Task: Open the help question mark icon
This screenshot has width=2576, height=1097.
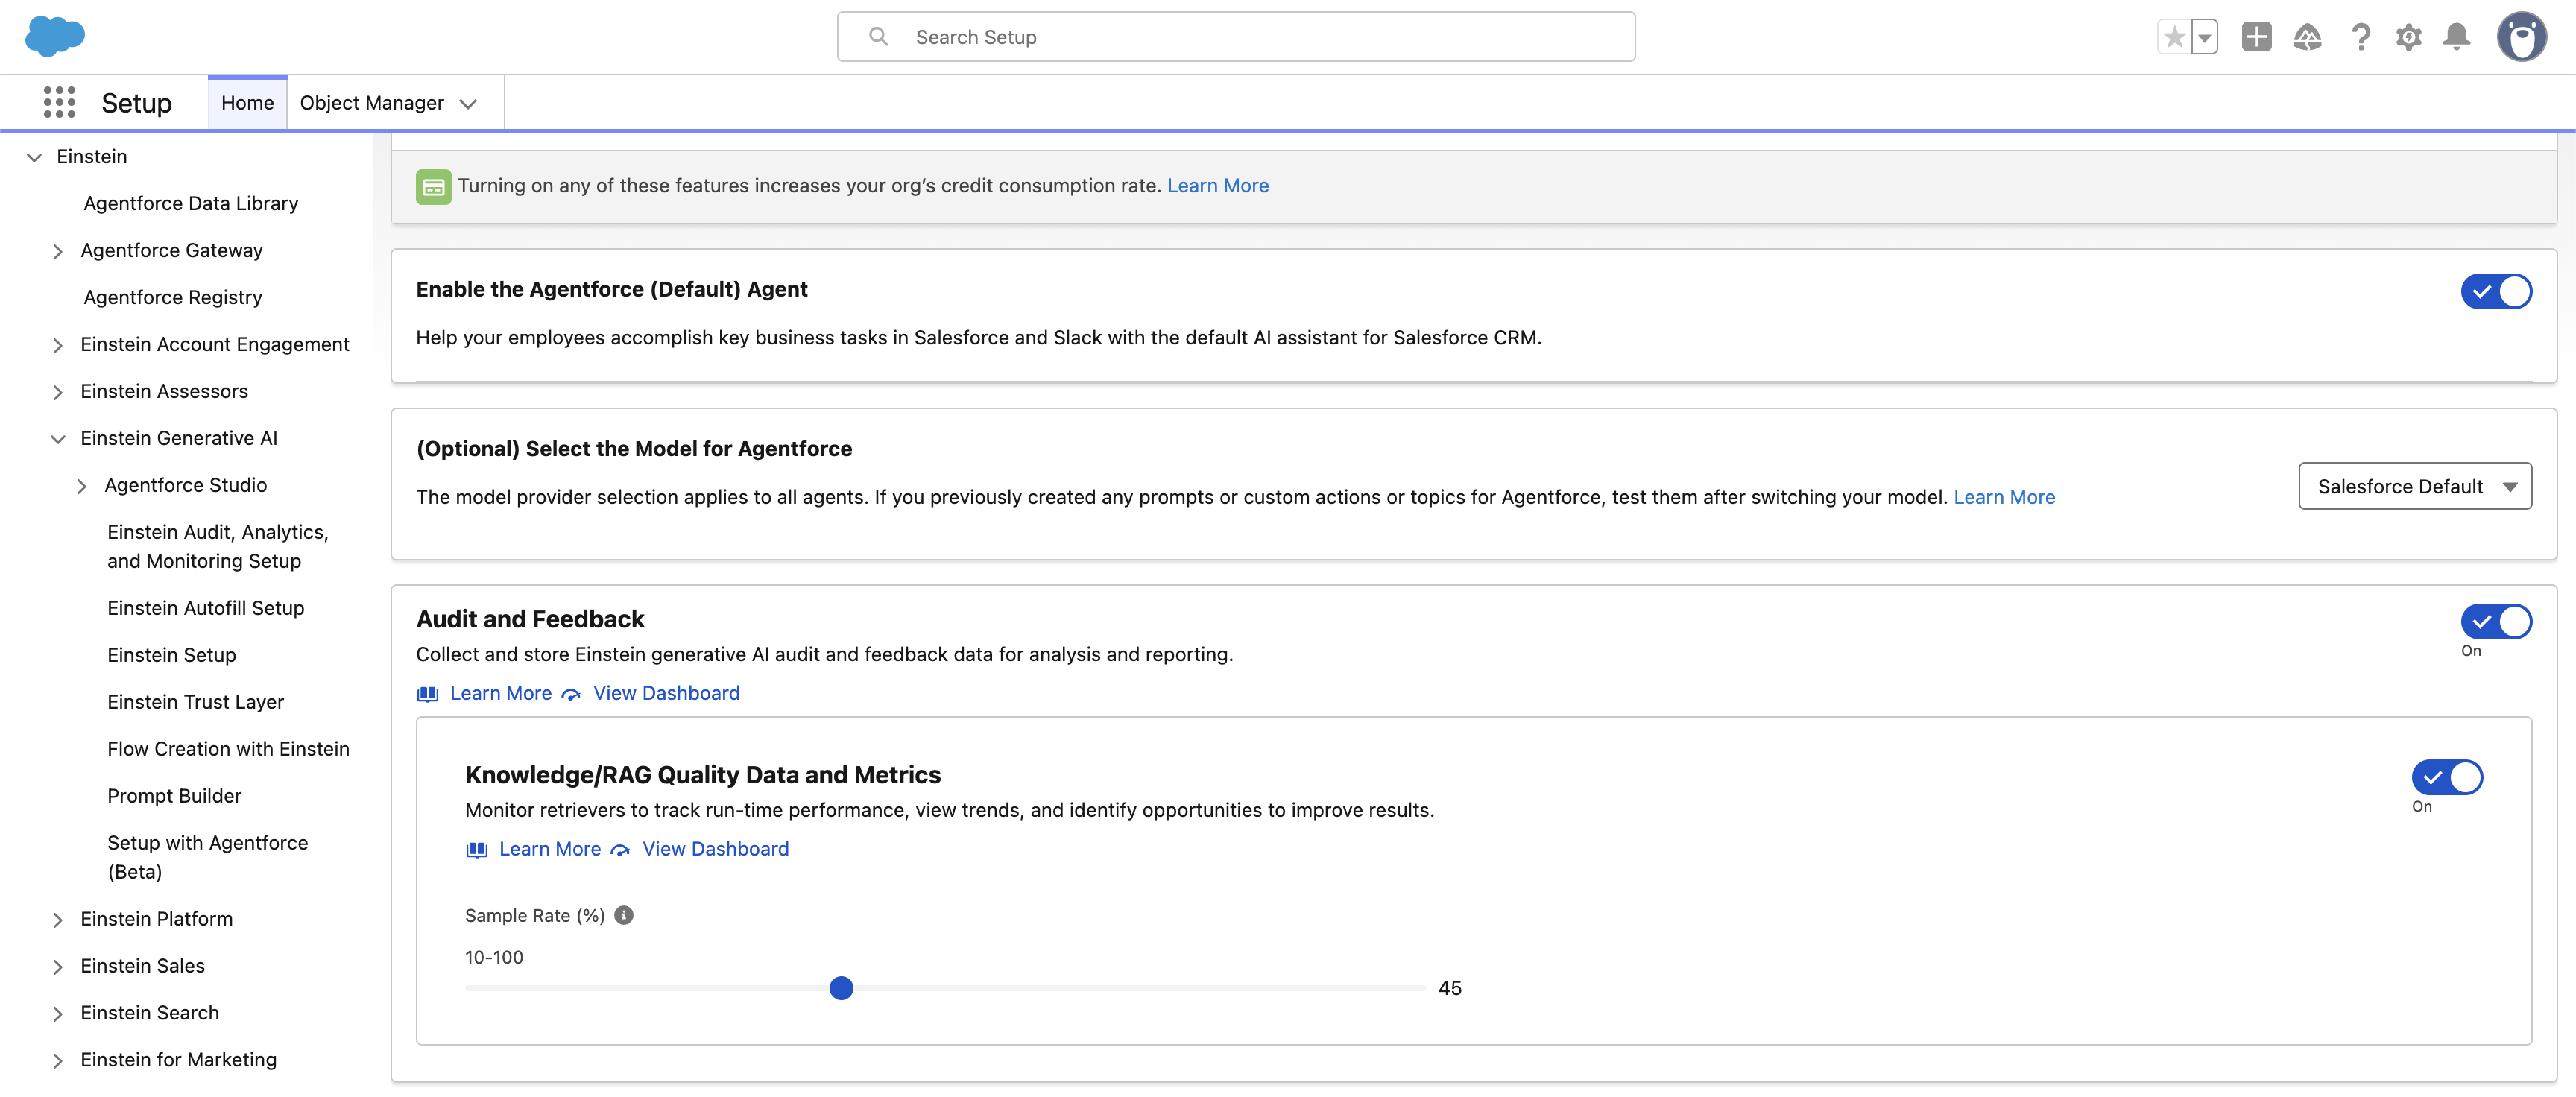Action: (2360, 37)
